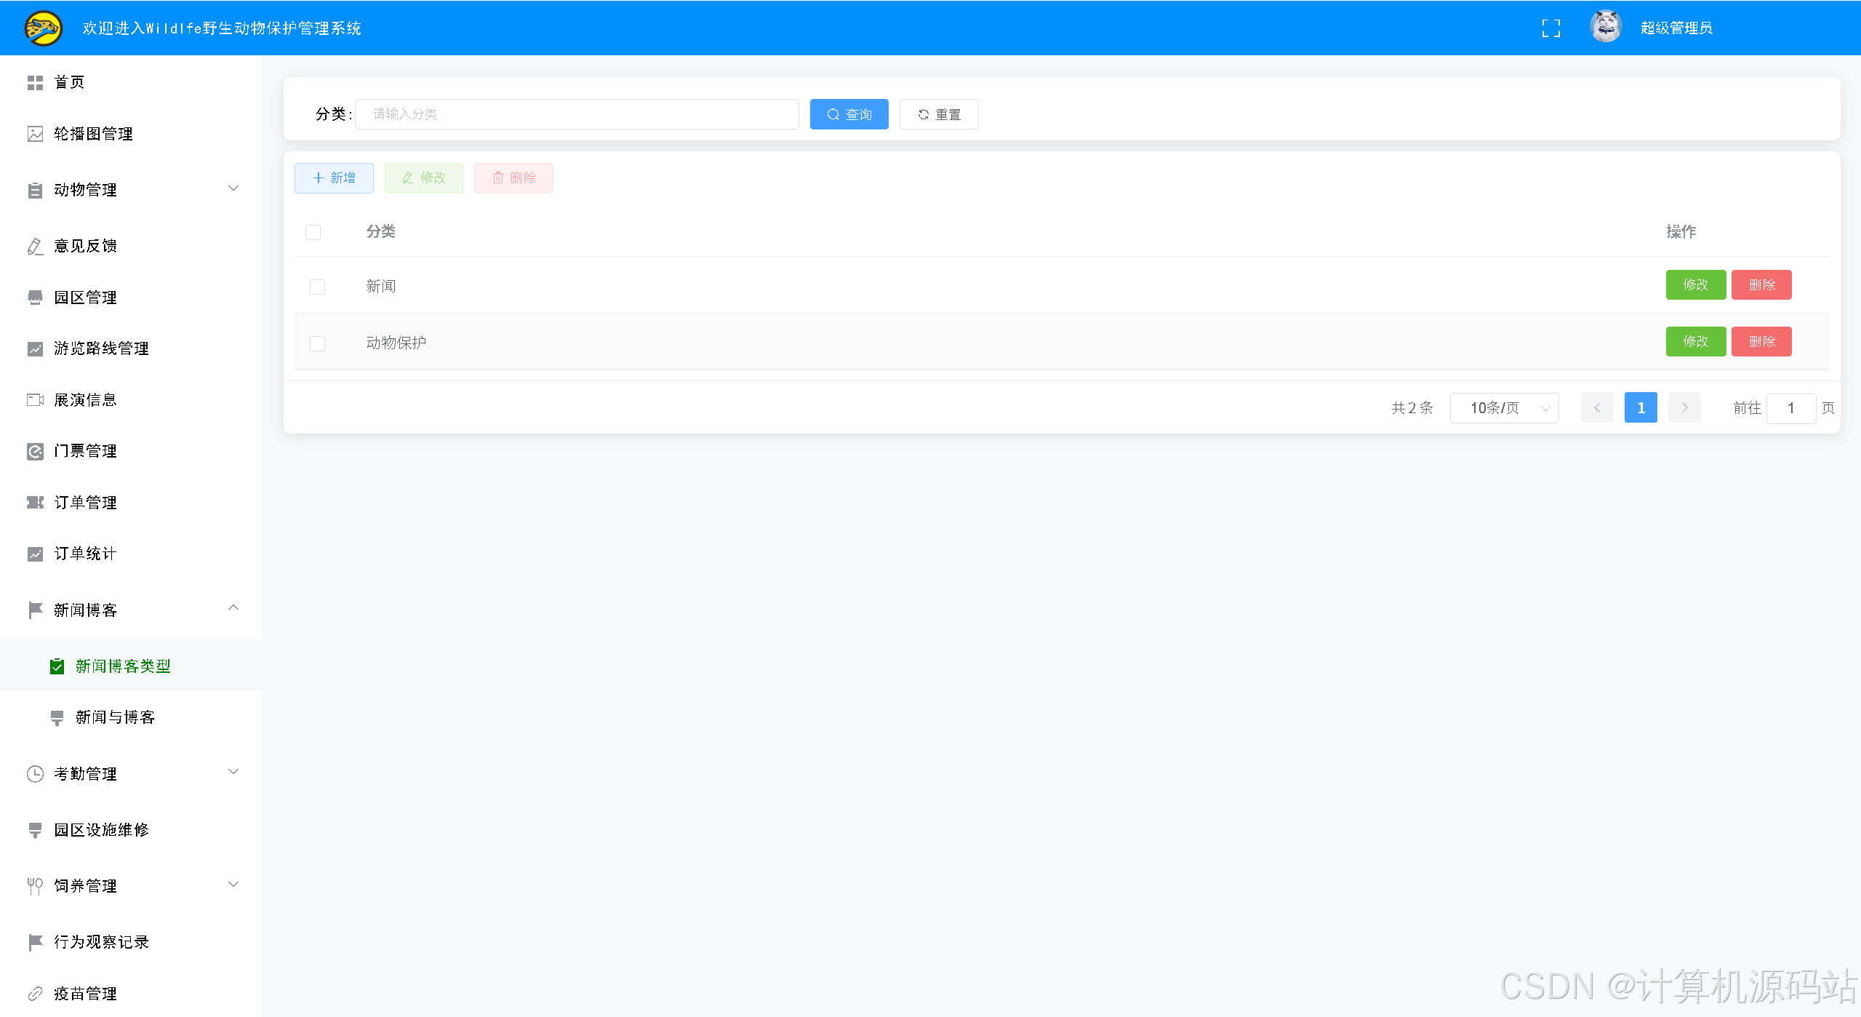Check the 动物保护 row checkbox
1861x1017 pixels.
[x=318, y=344]
